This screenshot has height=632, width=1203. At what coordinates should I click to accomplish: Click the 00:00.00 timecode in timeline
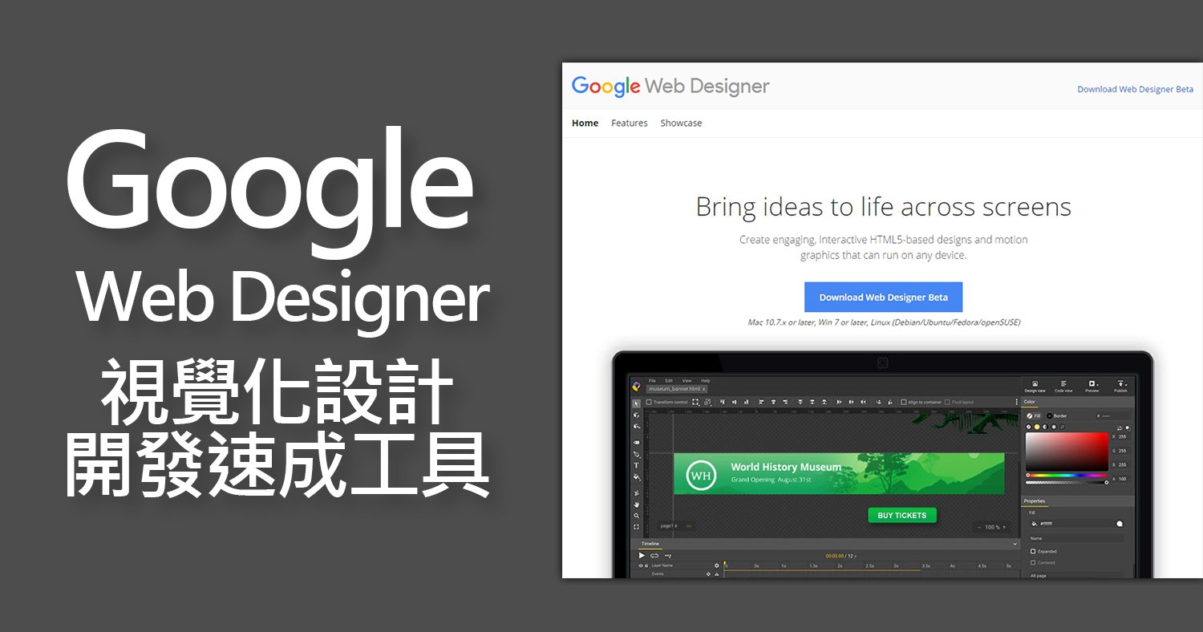(x=835, y=556)
